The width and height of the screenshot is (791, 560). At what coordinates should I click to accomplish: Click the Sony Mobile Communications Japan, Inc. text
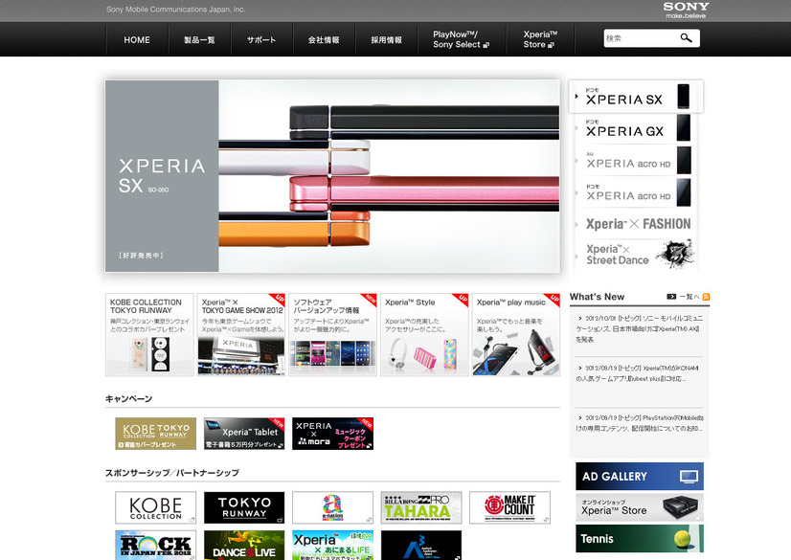point(175,9)
